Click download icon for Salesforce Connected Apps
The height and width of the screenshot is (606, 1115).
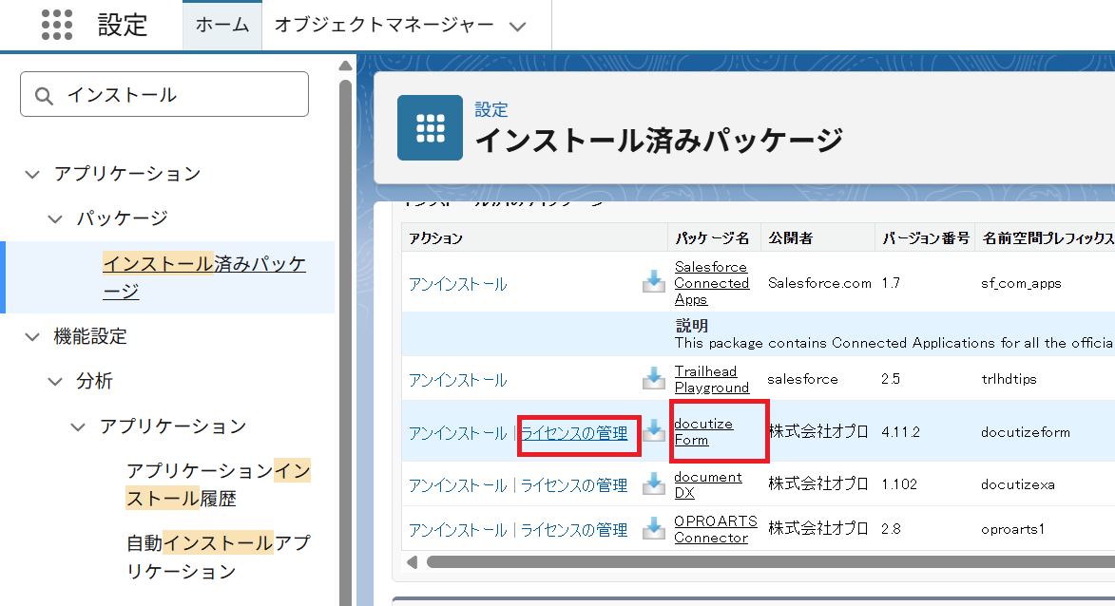coord(654,282)
